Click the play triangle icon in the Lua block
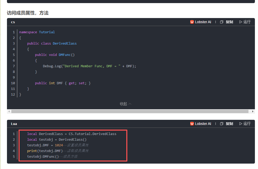258x169 pixels. pos(240,124)
